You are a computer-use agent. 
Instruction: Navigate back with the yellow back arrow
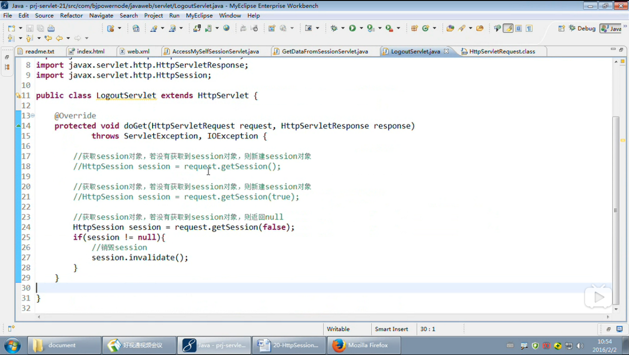(x=59, y=38)
